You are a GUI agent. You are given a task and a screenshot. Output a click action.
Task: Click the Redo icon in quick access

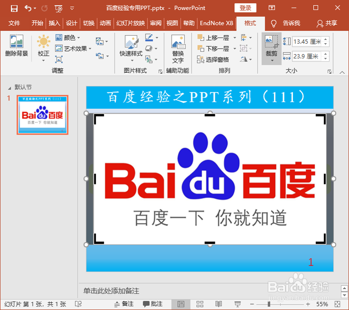point(45,9)
